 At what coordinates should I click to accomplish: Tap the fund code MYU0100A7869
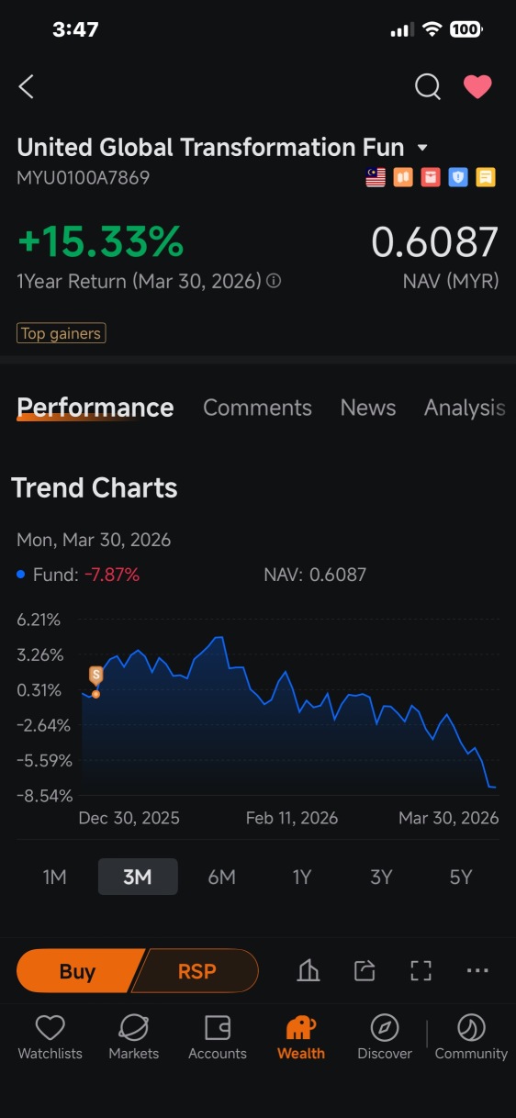point(84,177)
